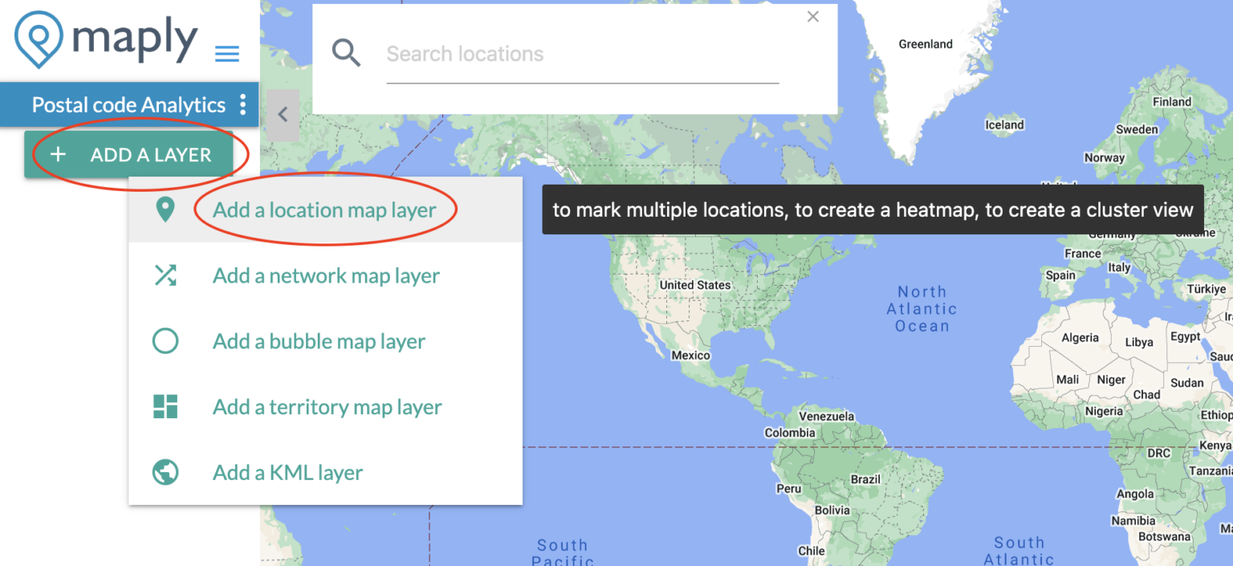Open the Postal code Analytics options kebab menu
The image size is (1233, 566).
pos(244,104)
